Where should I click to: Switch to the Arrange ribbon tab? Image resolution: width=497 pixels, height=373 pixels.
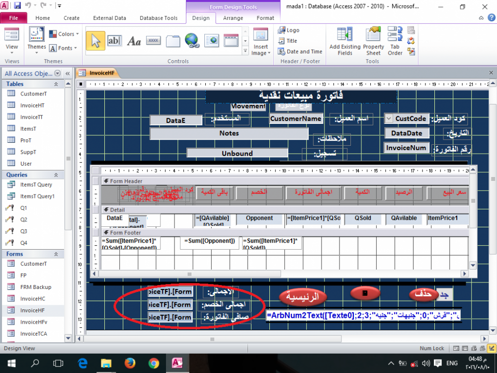pyautogui.click(x=233, y=18)
